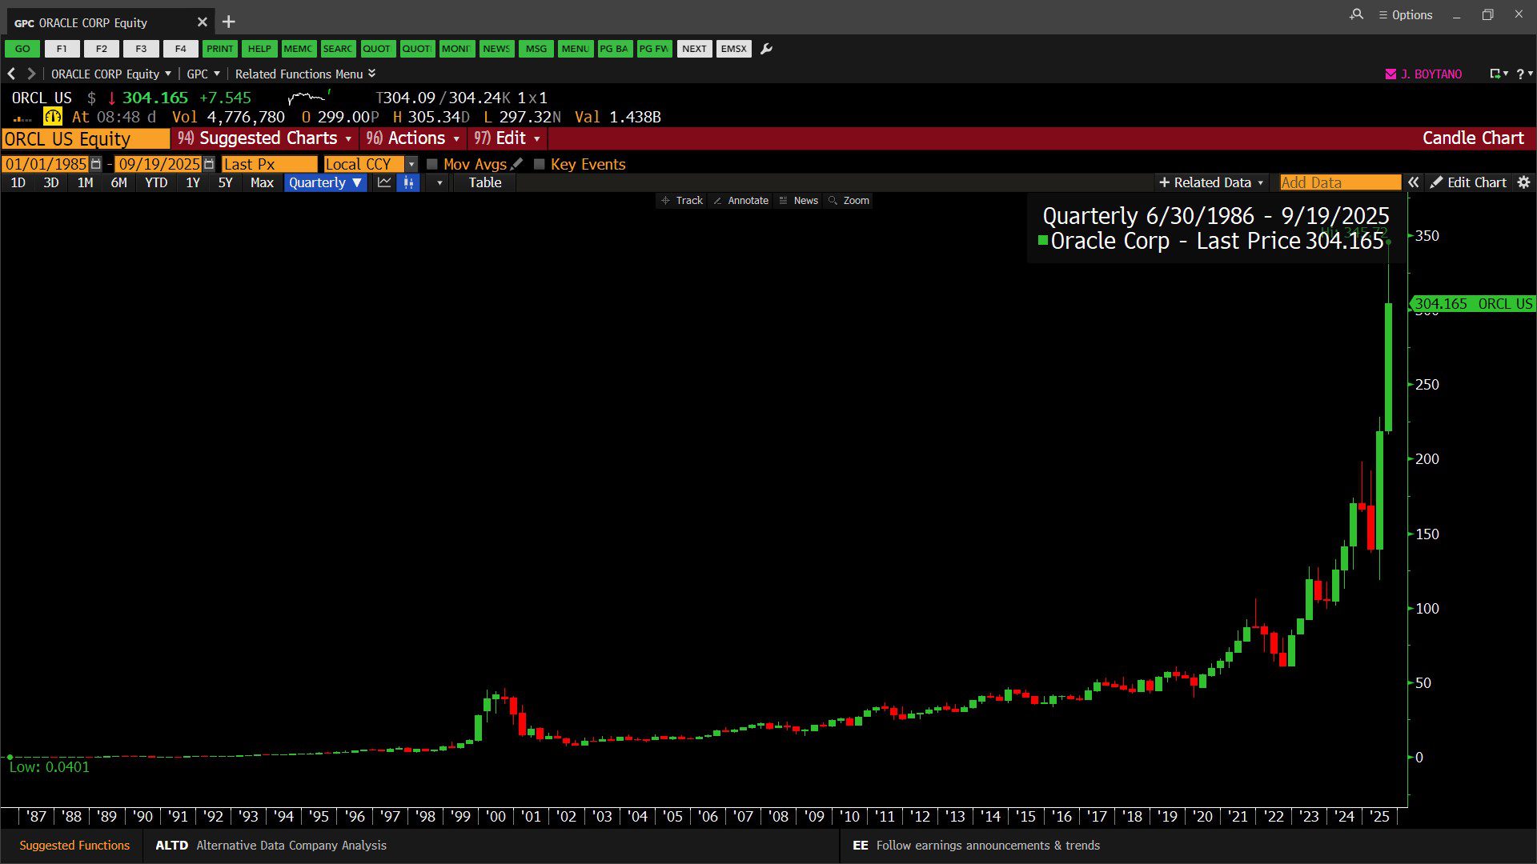Switch to line chart icon
This screenshot has height=864, width=1537.
click(384, 182)
